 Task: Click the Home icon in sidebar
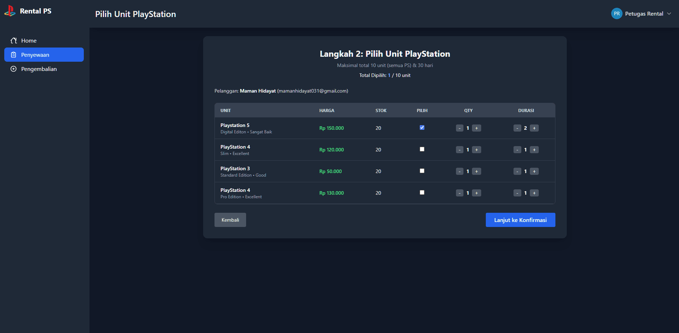(x=13, y=40)
